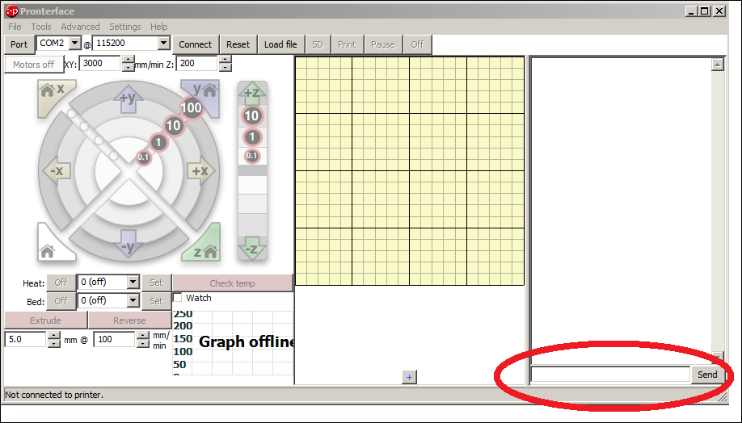Select 0.1 mm step on XY dial

pos(143,157)
